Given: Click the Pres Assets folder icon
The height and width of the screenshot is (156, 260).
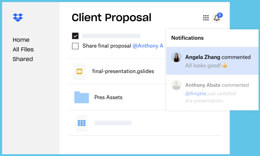Looking at the screenshot, I should 82,97.
